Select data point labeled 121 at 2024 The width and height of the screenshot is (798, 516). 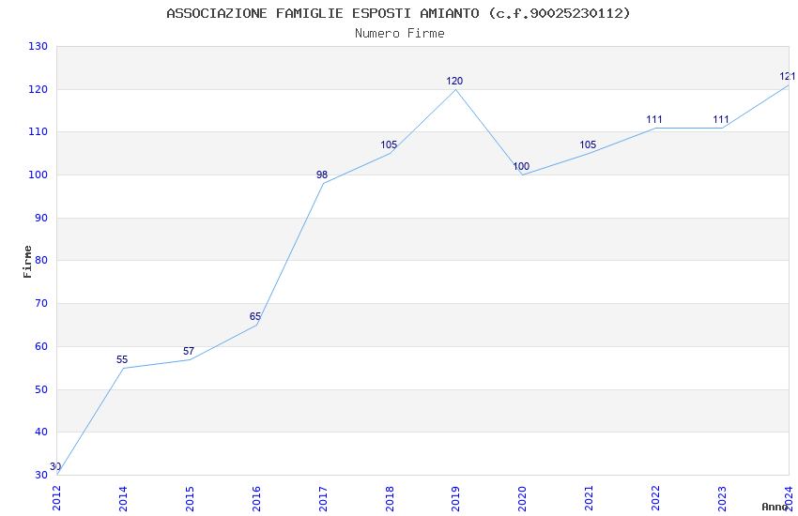(788, 76)
